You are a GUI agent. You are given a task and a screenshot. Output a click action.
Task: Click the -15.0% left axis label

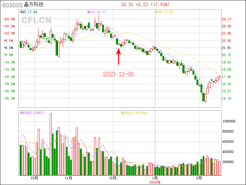[10, 69]
